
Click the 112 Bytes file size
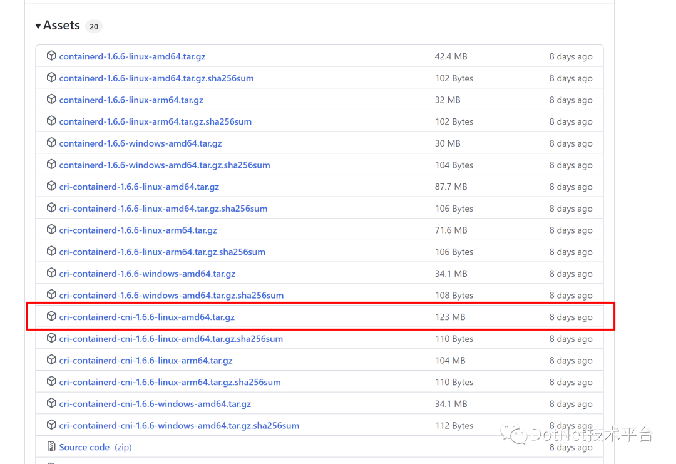pos(454,426)
